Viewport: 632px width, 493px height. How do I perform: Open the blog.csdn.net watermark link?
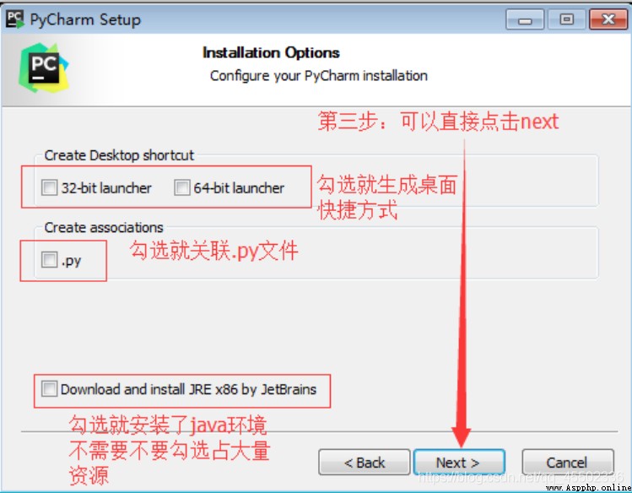[x=521, y=477]
